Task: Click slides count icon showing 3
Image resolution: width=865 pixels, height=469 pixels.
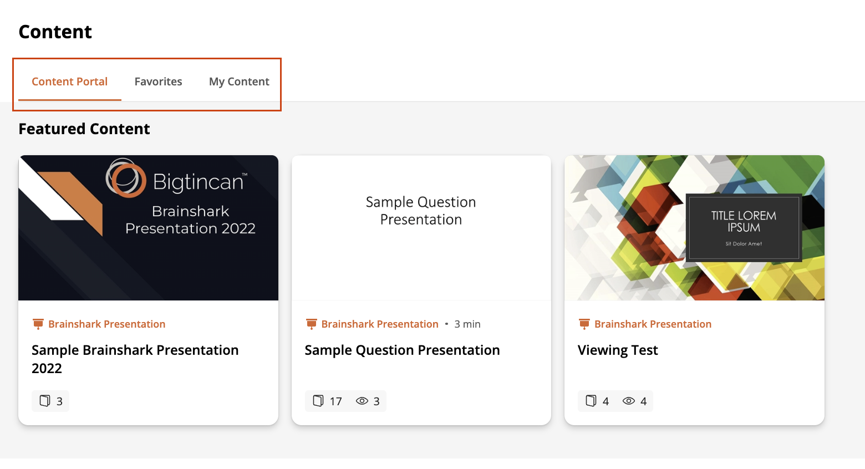Action: click(45, 401)
